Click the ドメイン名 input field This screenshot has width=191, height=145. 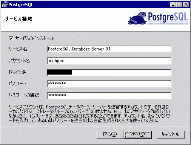pyautogui.click(x=109, y=72)
